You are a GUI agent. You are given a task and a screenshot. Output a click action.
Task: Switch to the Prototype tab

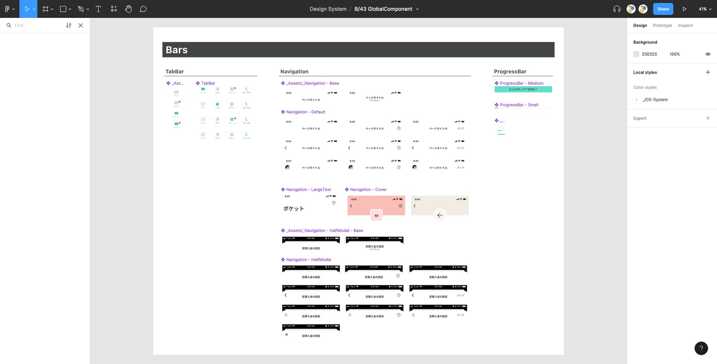662,25
